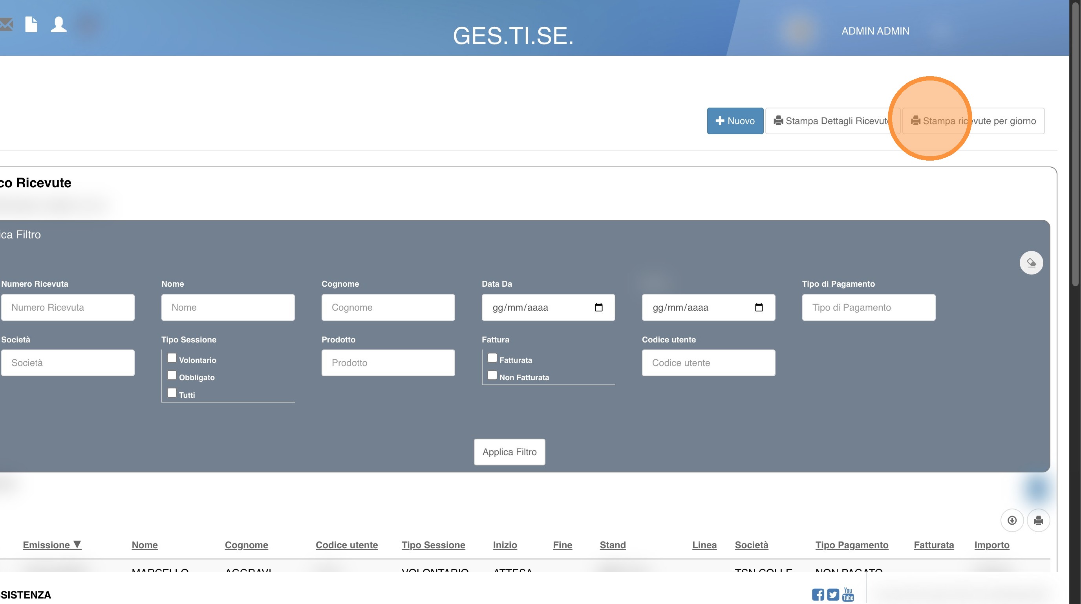Check the Non Fatturata option
The height and width of the screenshot is (604, 1081).
click(x=492, y=375)
